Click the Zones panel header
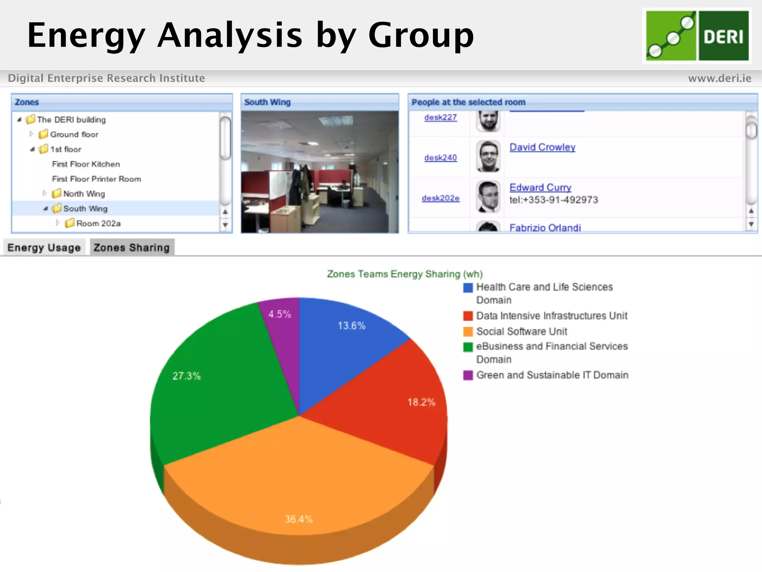Screen dimensions: 762x572 click(122, 102)
